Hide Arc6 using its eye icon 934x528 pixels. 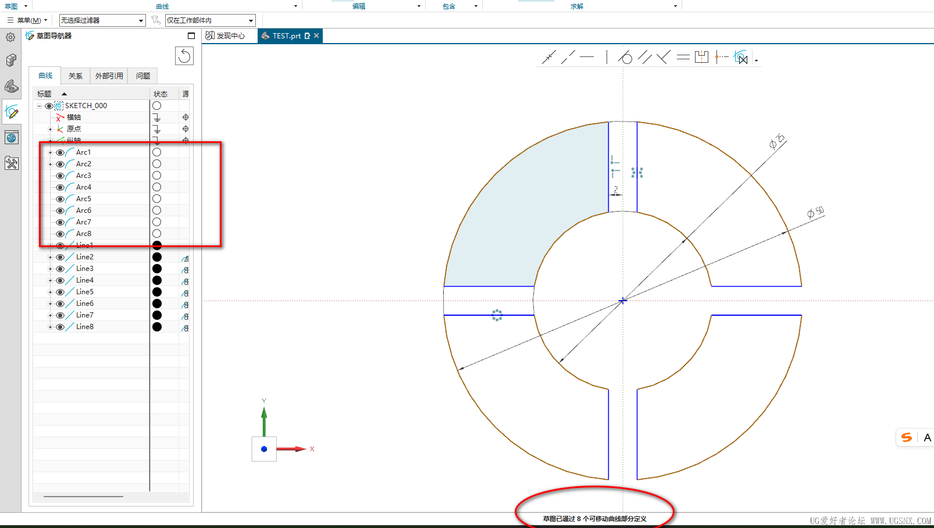(x=60, y=211)
